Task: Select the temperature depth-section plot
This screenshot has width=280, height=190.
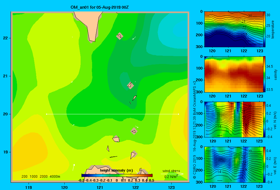Action: pos(234,29)
